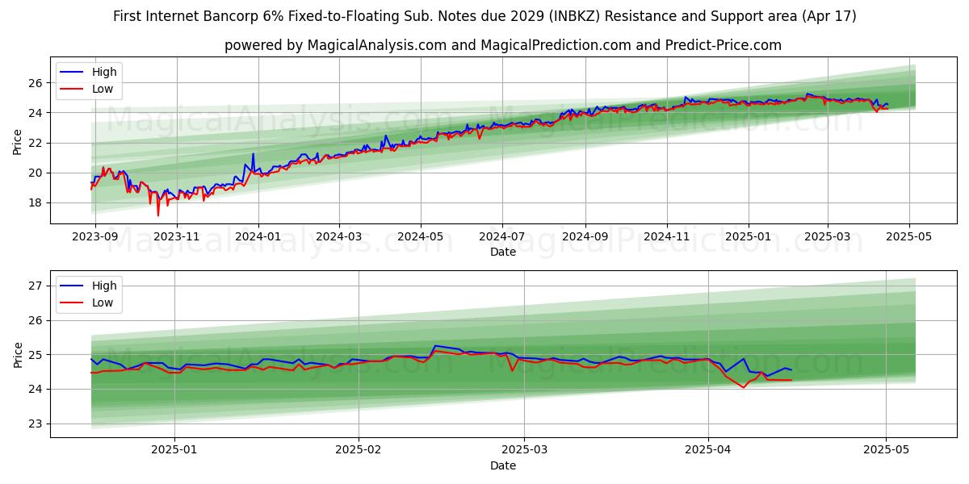Viewport: 969px width, 484px height.
Task: Click the 'Price' axis label of top chart
Action: (18, 141)
